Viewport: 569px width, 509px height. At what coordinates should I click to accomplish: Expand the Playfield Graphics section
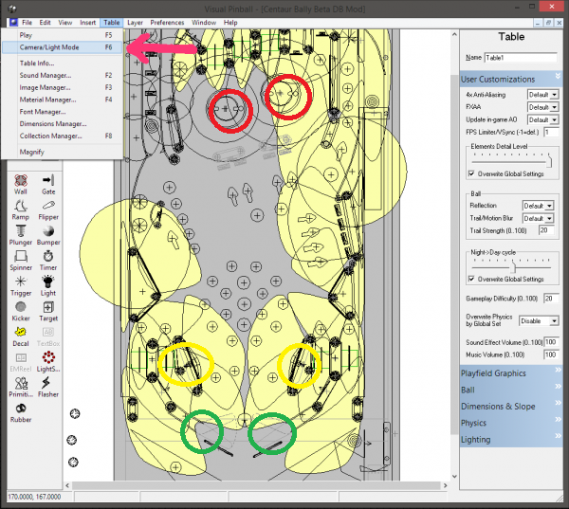coord(511,373)
